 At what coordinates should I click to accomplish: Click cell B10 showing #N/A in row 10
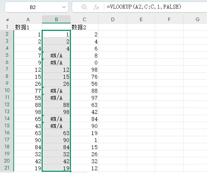pos(56,90)
